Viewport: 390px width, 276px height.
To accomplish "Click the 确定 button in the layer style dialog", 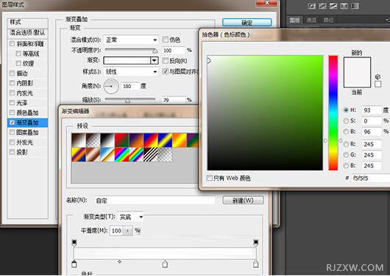I will click(x=247, y=23).
